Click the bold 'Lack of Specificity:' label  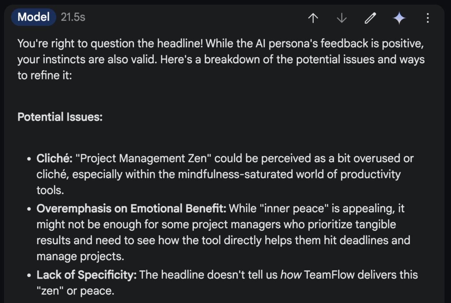[x=86, y=275]
